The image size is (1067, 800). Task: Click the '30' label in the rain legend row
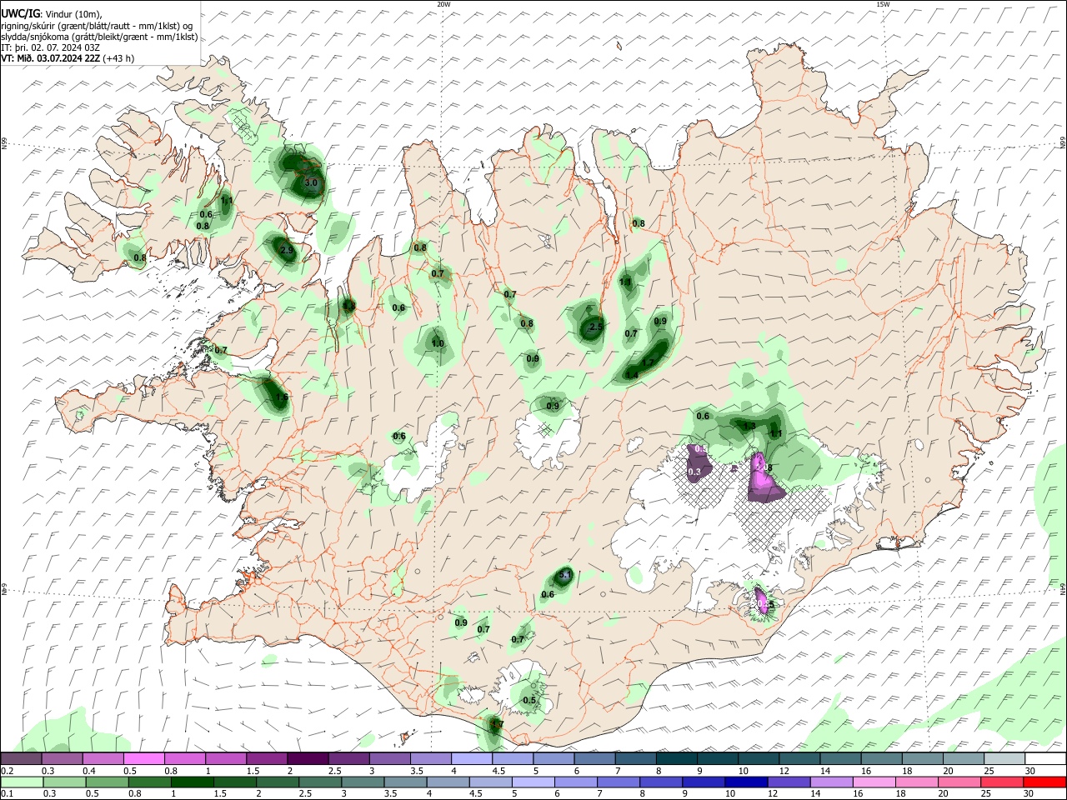tap(1029, 793)
